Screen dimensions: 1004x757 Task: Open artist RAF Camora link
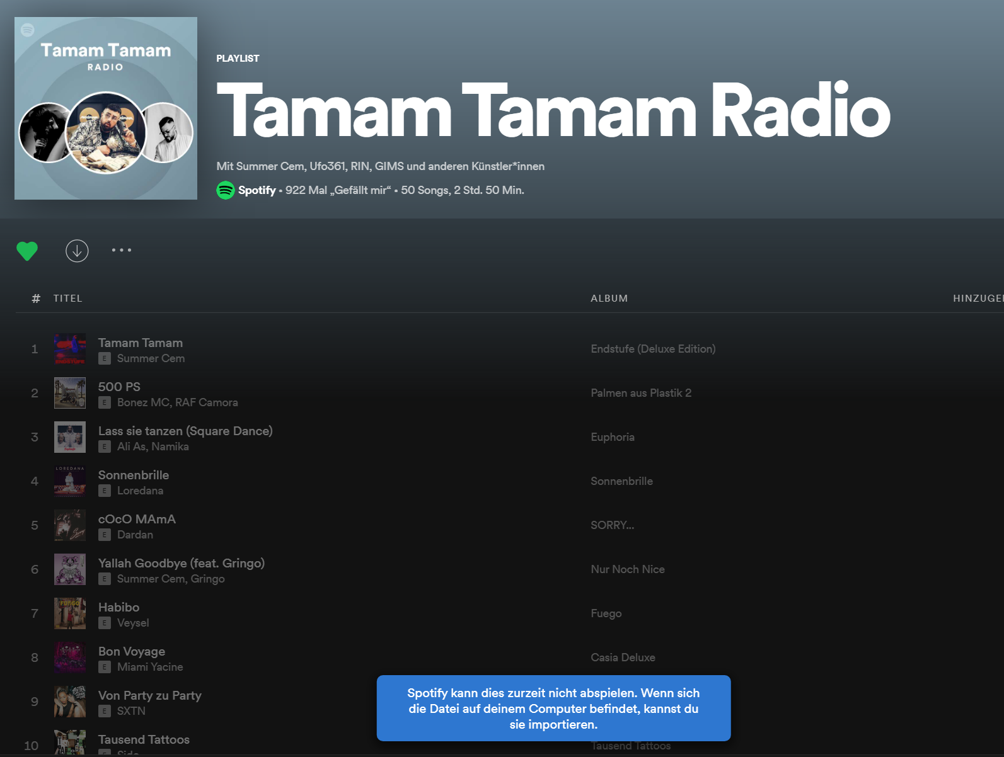tap(207, 402)
